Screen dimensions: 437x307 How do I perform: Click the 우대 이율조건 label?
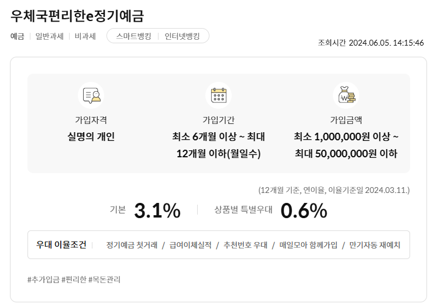[x=61, y=244]
